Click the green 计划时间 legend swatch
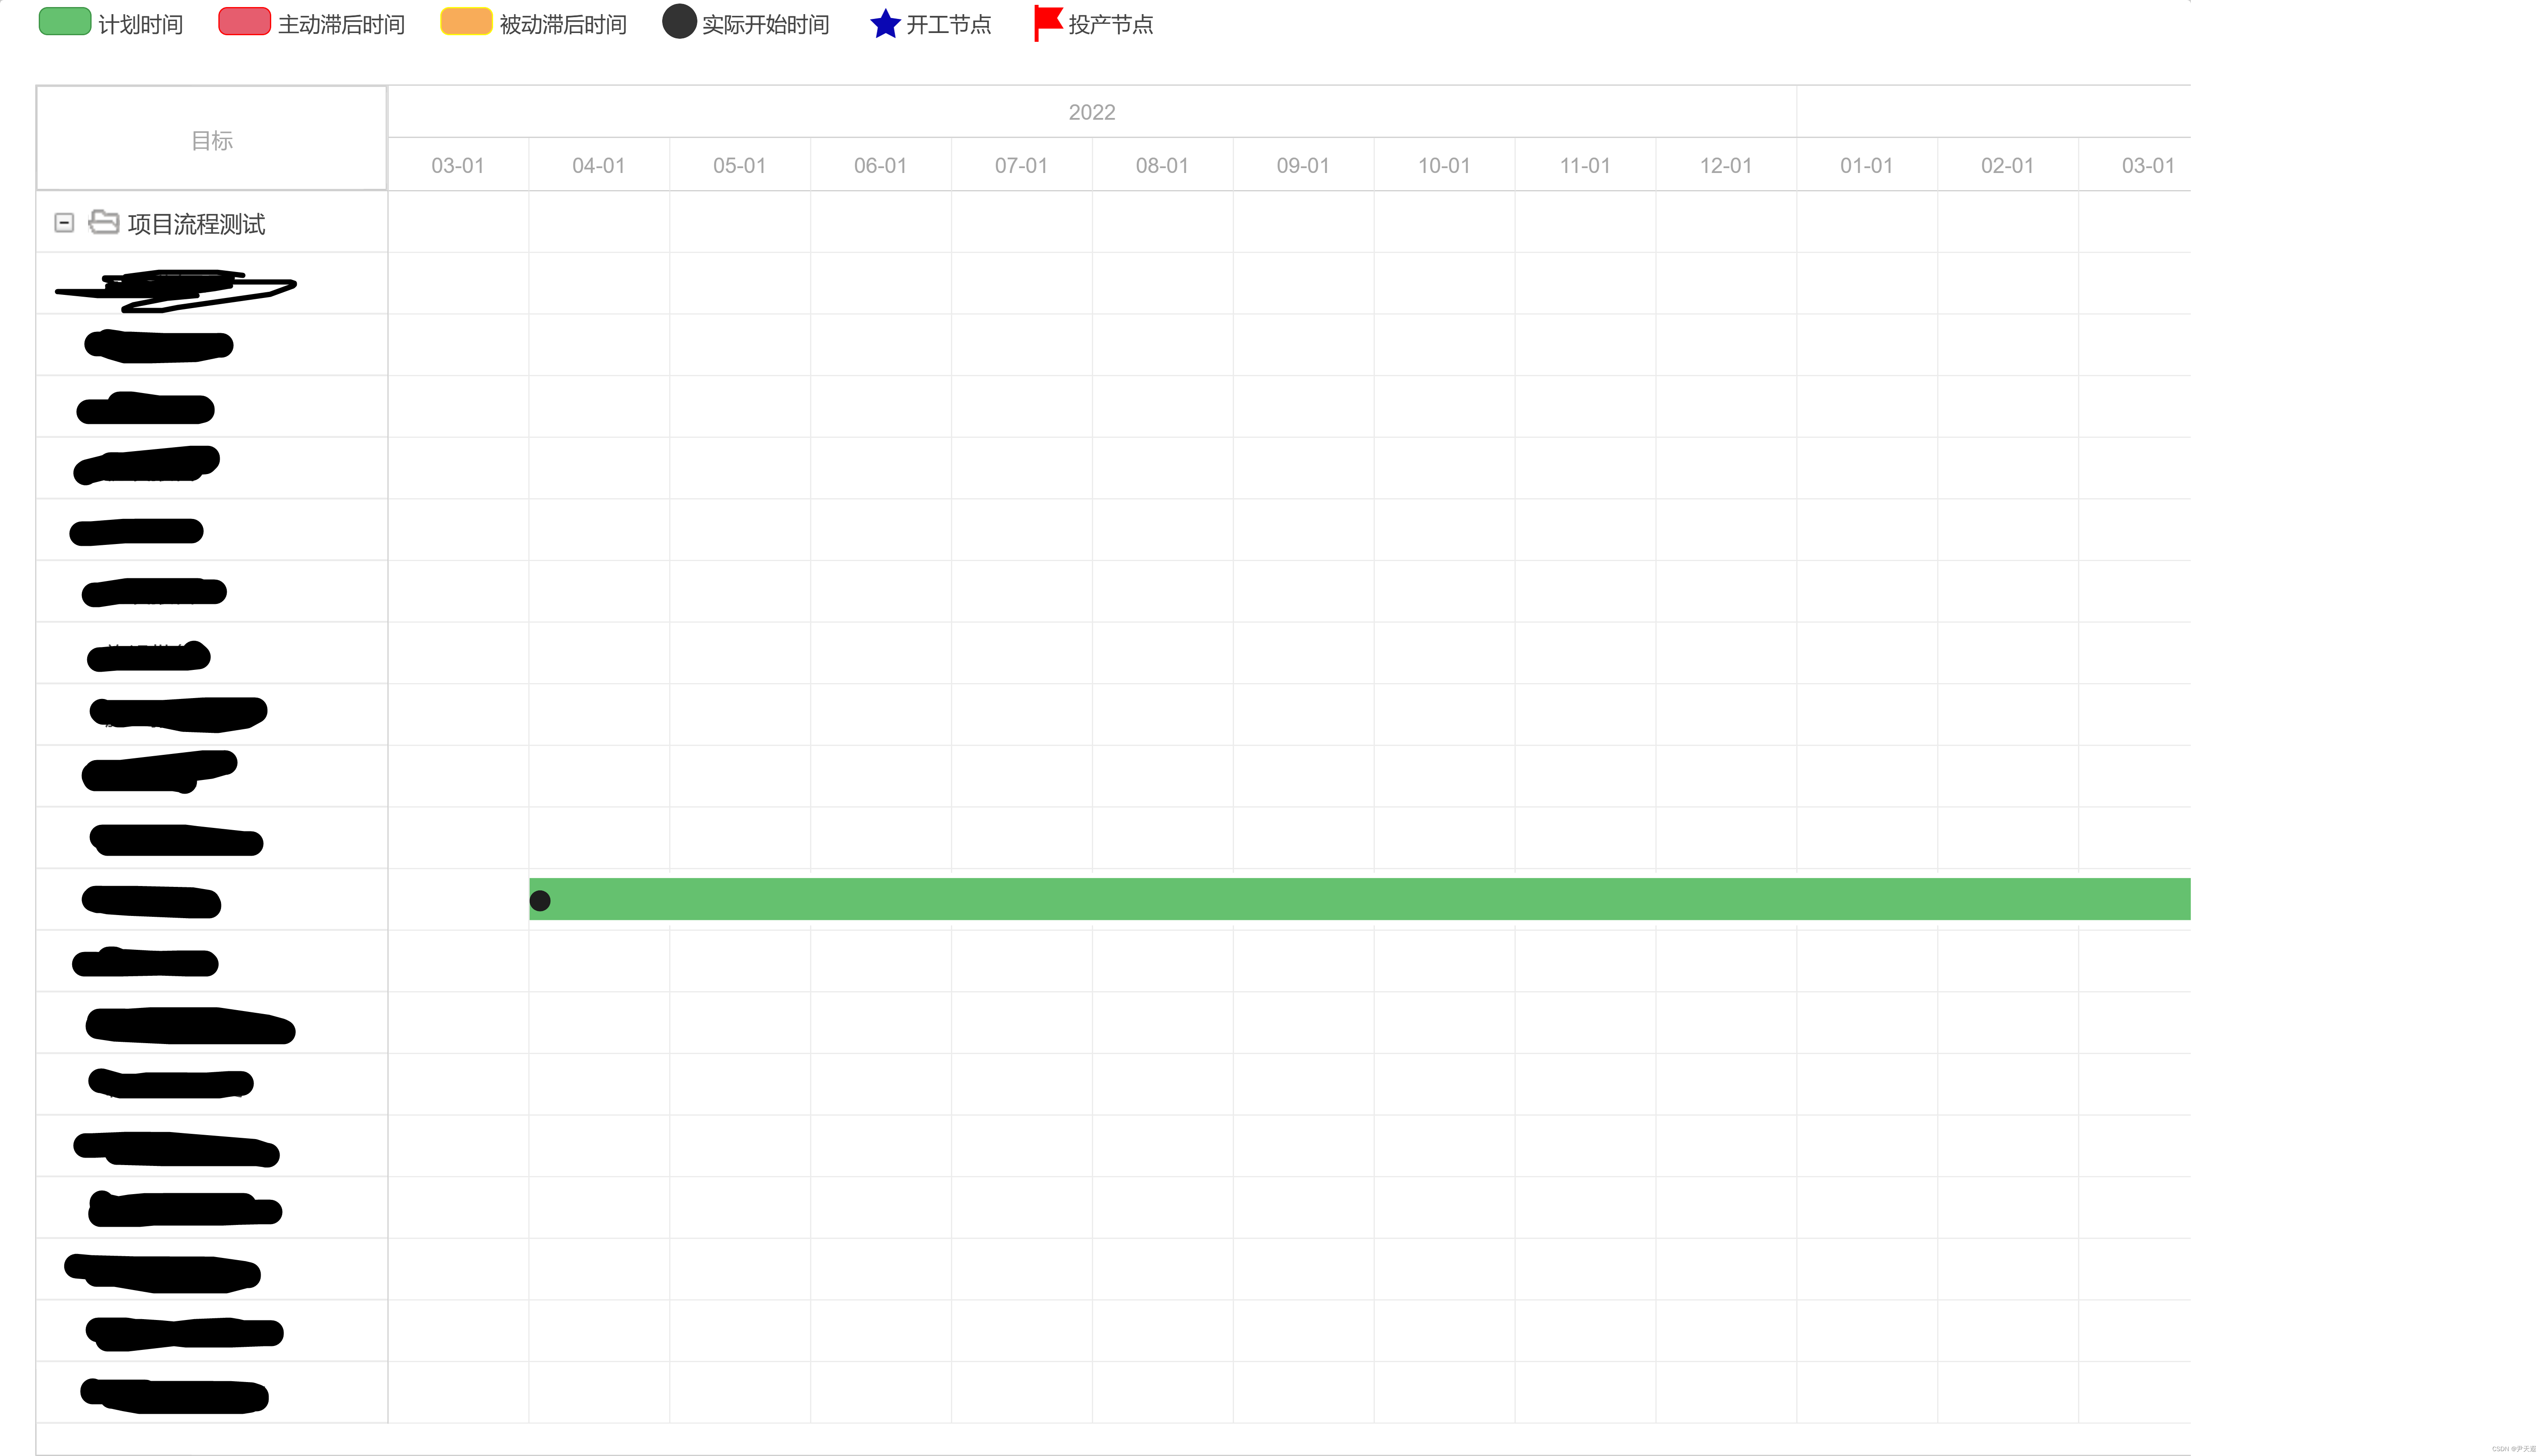 pos(65,22)
